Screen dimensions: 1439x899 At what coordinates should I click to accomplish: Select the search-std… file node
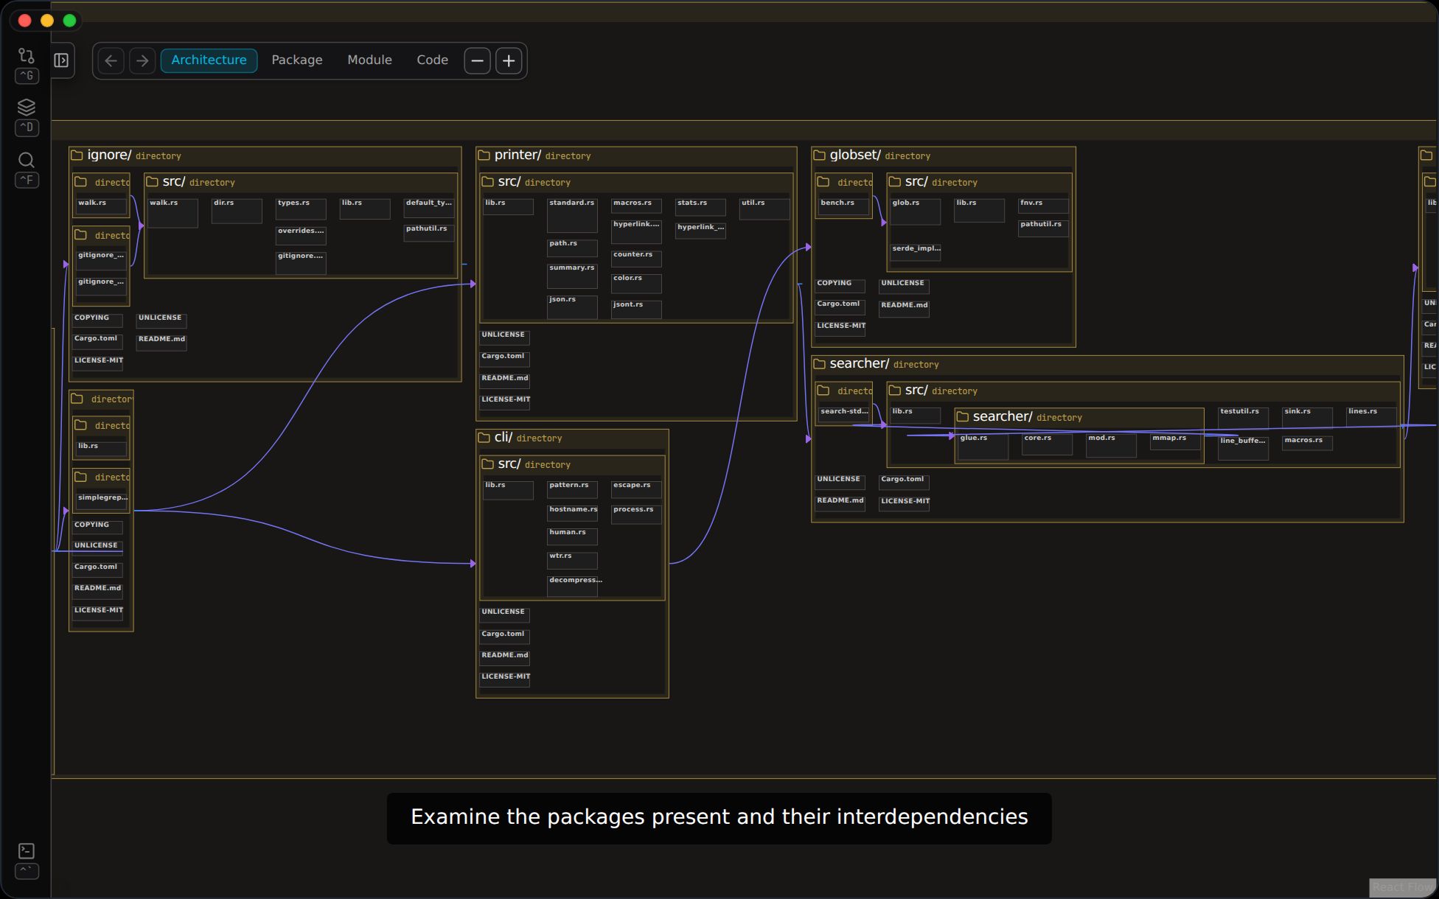(843, 415)
